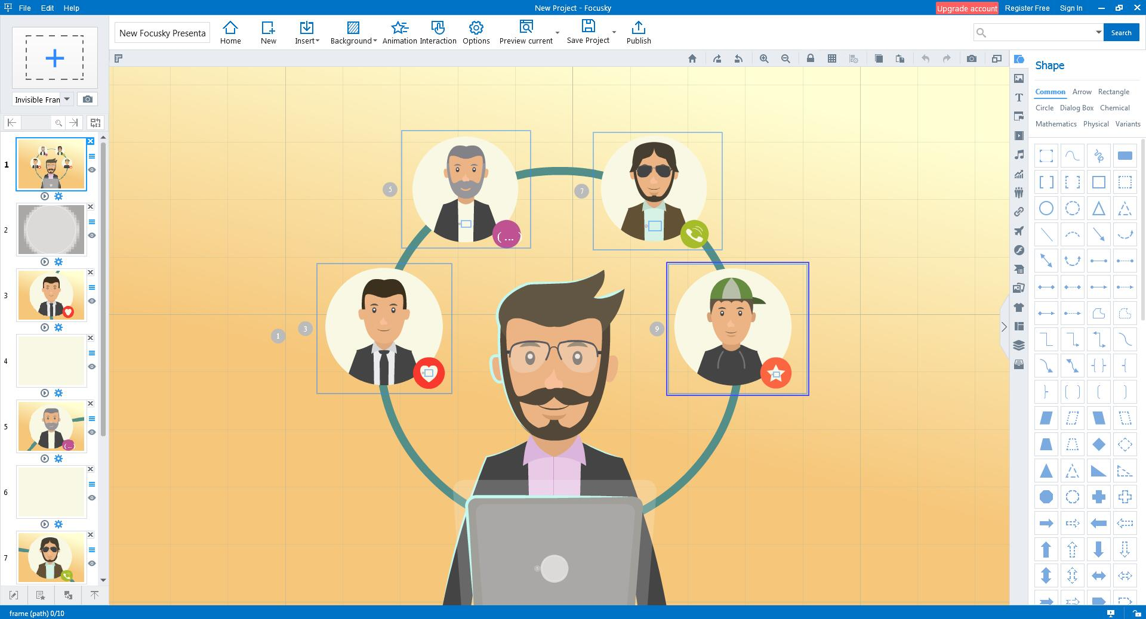Toggle visibility eye for frame 1
The image size is (1146, 619).
[x=92, y=170]
